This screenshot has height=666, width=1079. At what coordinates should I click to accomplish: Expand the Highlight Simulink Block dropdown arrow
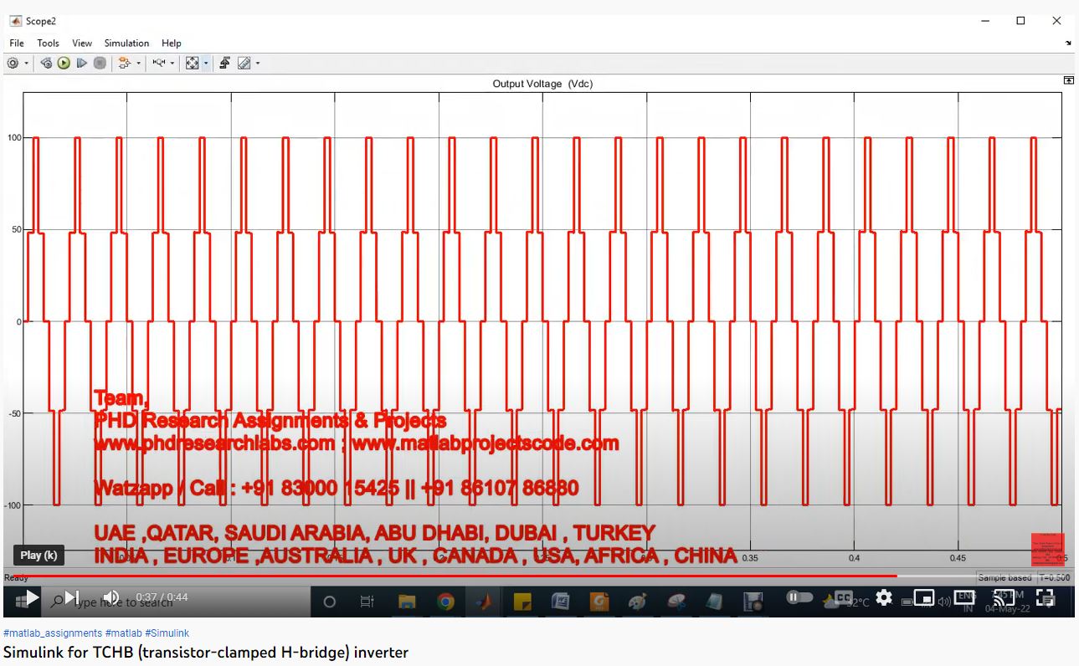138,63
